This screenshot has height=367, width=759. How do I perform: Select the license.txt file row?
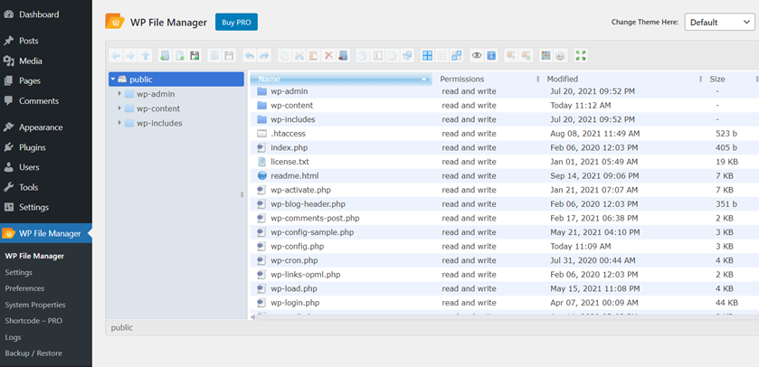(x=505, y=162)
